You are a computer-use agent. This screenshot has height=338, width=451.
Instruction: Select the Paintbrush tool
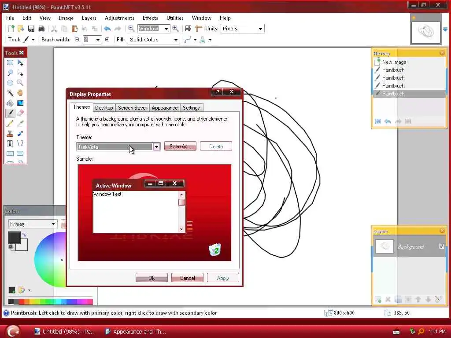coord(10,113)
